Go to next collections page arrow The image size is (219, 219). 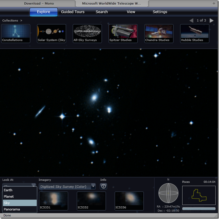(x=212, y=20)
